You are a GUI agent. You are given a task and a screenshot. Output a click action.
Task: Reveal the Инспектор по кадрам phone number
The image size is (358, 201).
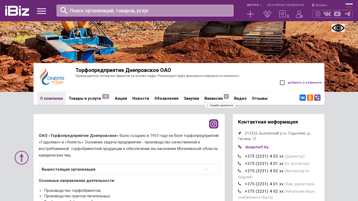(264, 171)
